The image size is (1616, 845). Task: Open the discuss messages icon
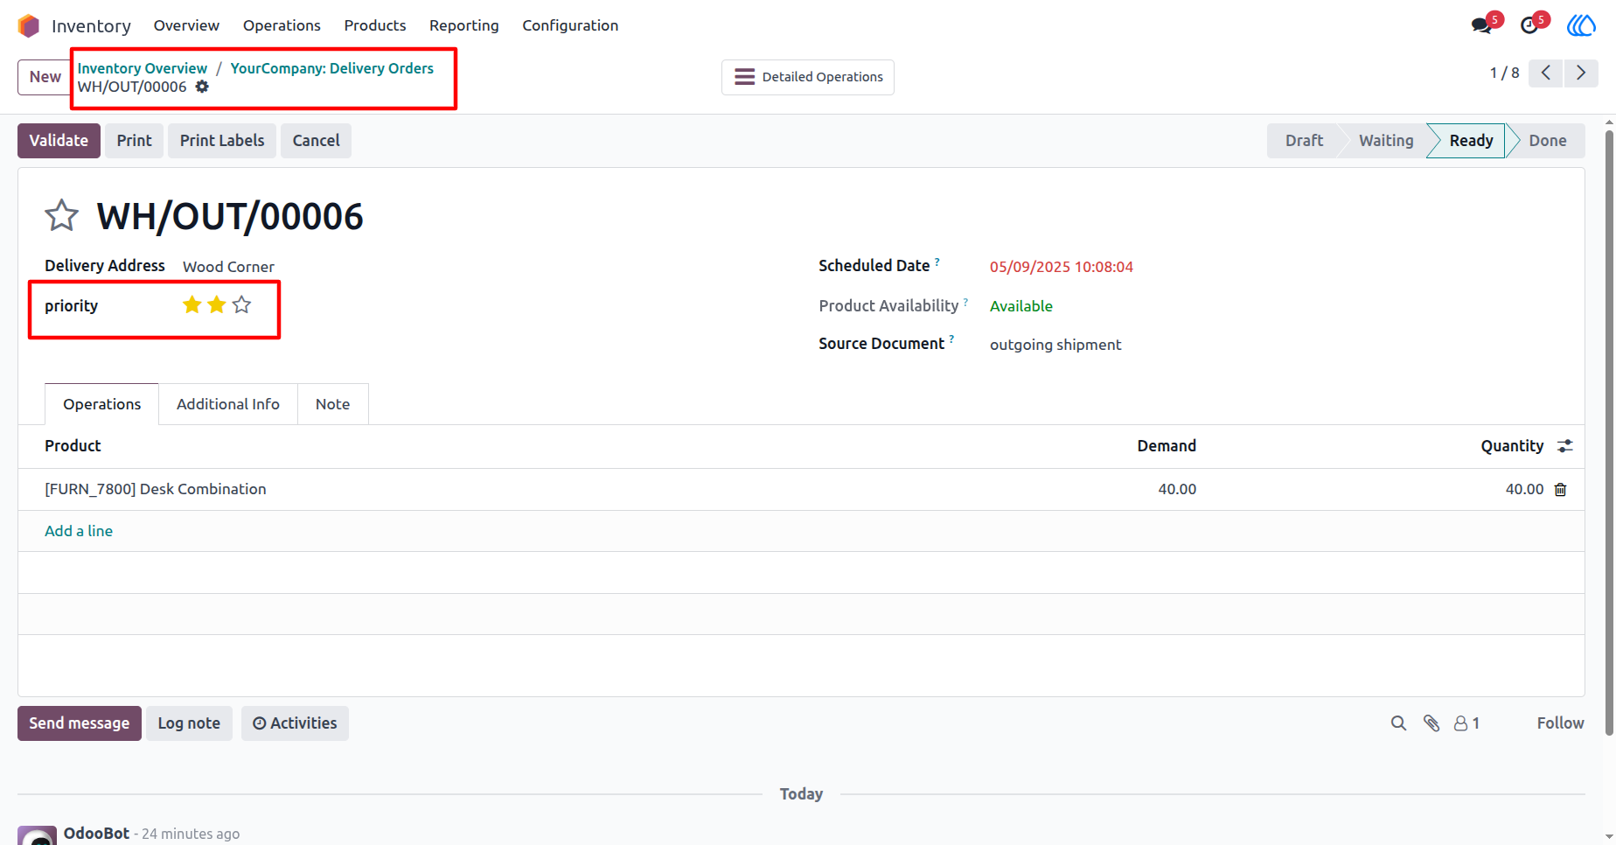pyautogui.click(x=1483, y=25)
